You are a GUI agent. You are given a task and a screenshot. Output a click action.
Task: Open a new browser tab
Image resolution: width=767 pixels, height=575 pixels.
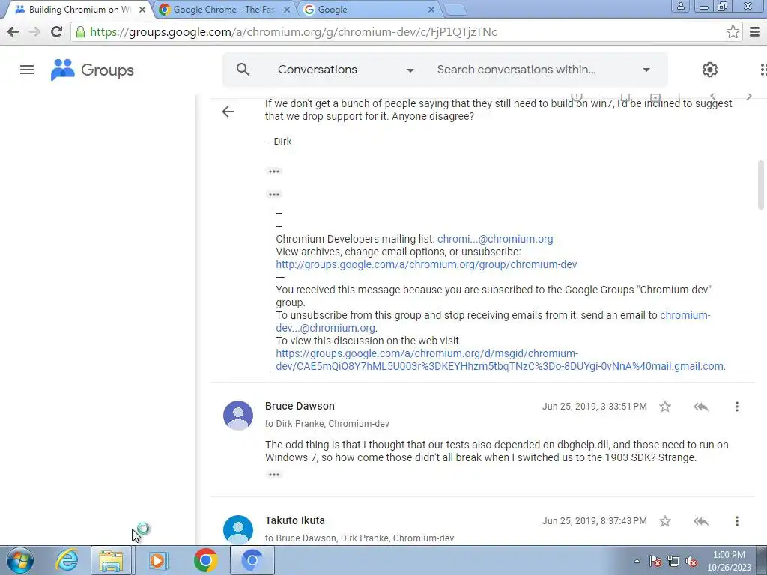click(x=455, y=10)
